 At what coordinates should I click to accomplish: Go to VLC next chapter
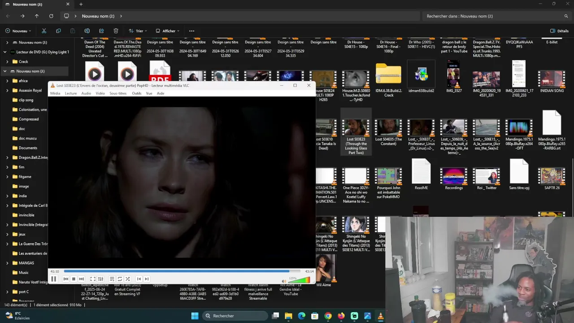point(147,279)
